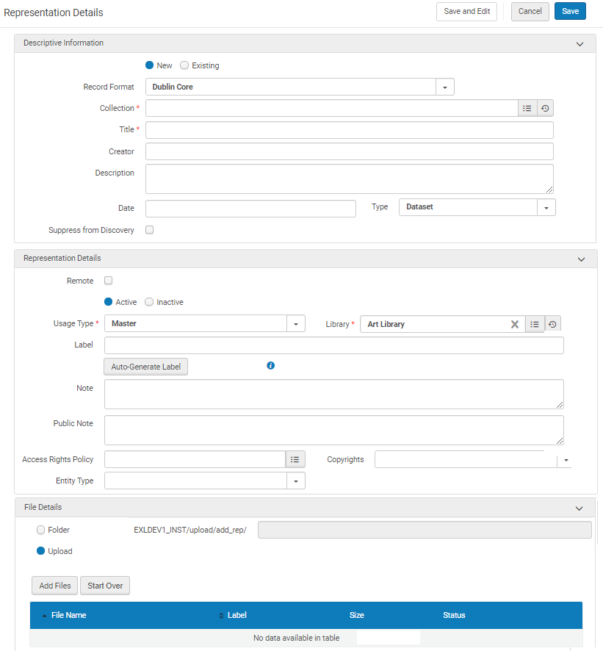Viewport: 603px width, 651px height.
Task: Click the Library recent history icon
Action: point(552,324)
